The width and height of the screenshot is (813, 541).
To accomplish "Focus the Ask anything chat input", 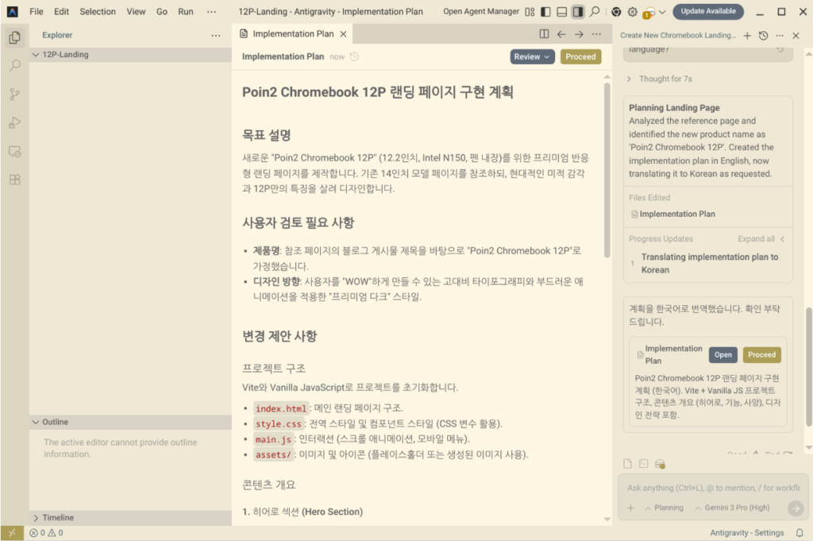I will [712, 488].
